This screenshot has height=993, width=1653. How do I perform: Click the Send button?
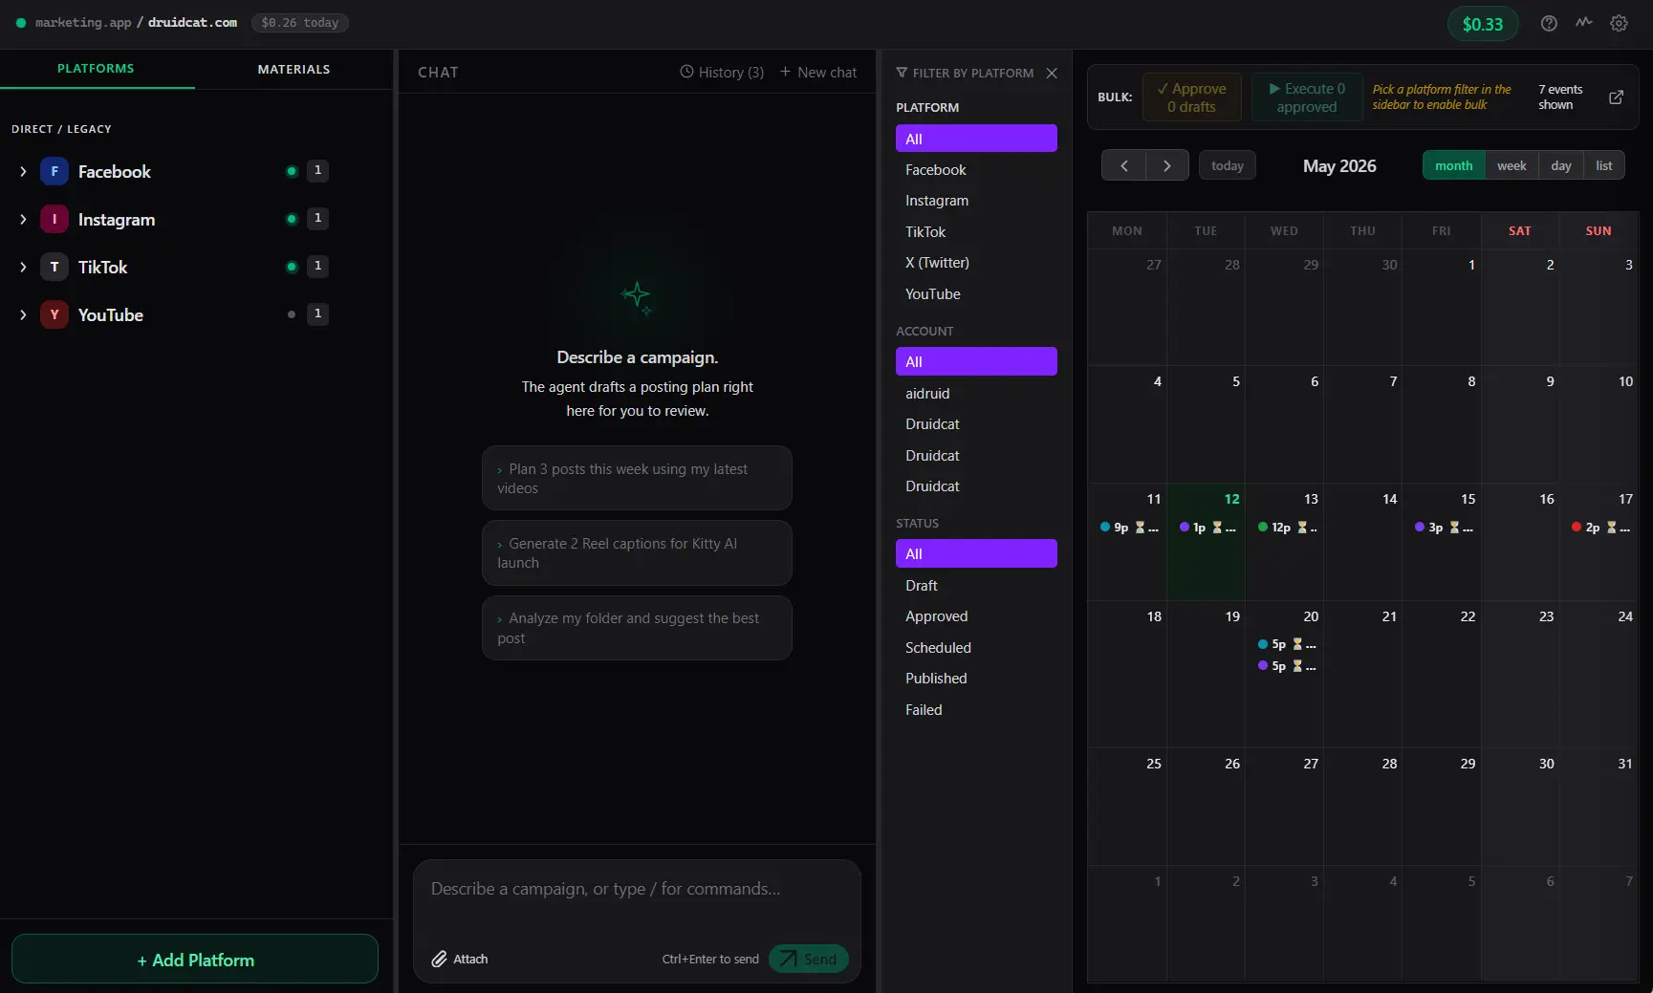coord(808,959)
